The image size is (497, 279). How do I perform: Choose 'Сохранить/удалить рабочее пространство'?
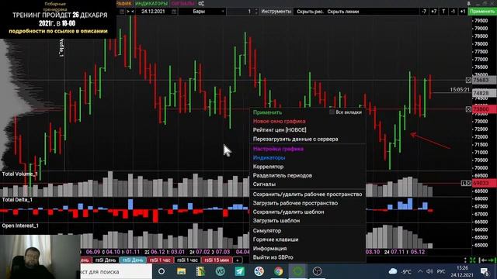click(308, 195)
